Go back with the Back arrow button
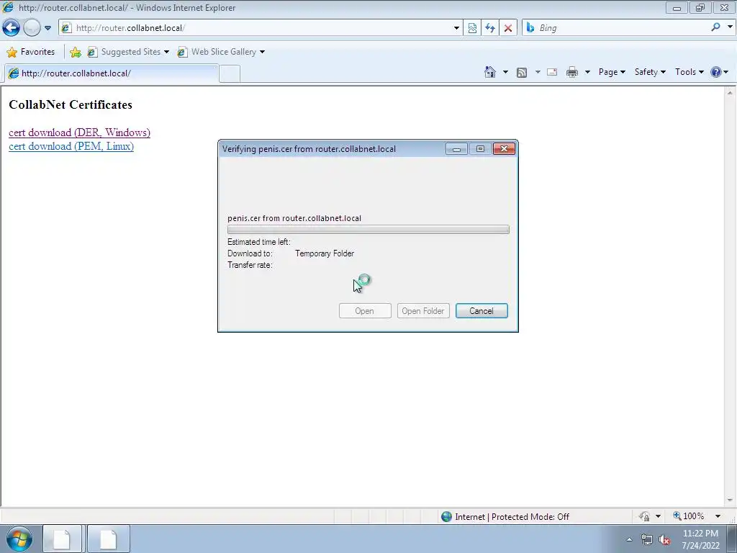 [x=12, y=28]
